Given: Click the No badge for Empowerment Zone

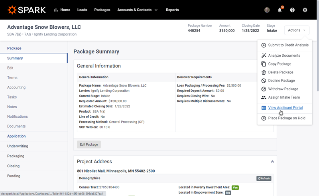Looking at the screenshot, I should pos(228,193).
